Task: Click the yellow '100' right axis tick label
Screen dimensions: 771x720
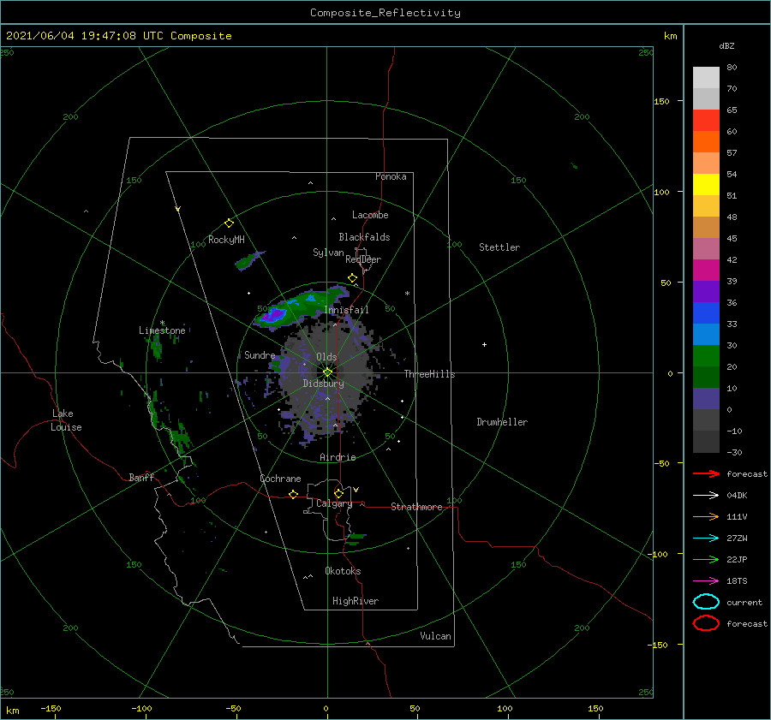Action: pyautogui.click(x=662, y=192)
